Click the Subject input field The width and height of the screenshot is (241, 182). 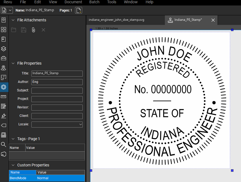click(x=57, y=91)
